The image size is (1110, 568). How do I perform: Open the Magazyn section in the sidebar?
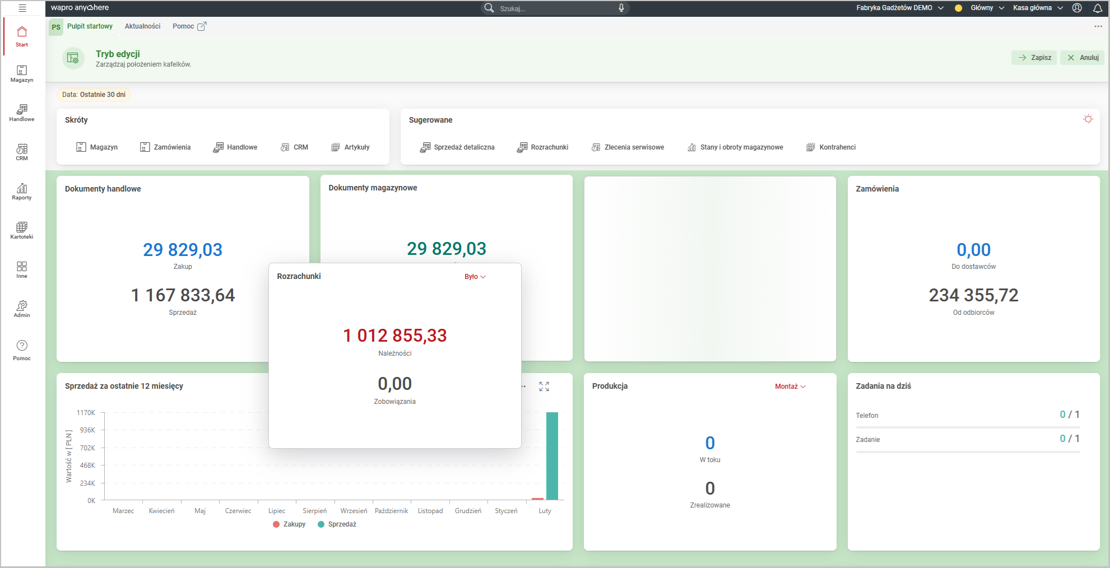click(21, 74)
